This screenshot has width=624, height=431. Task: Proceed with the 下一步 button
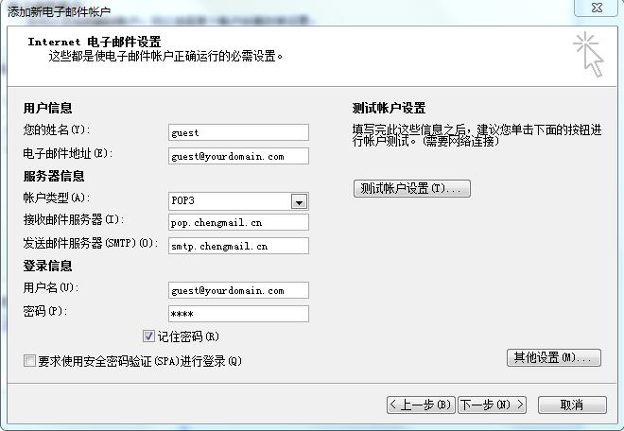pos(492,405)
